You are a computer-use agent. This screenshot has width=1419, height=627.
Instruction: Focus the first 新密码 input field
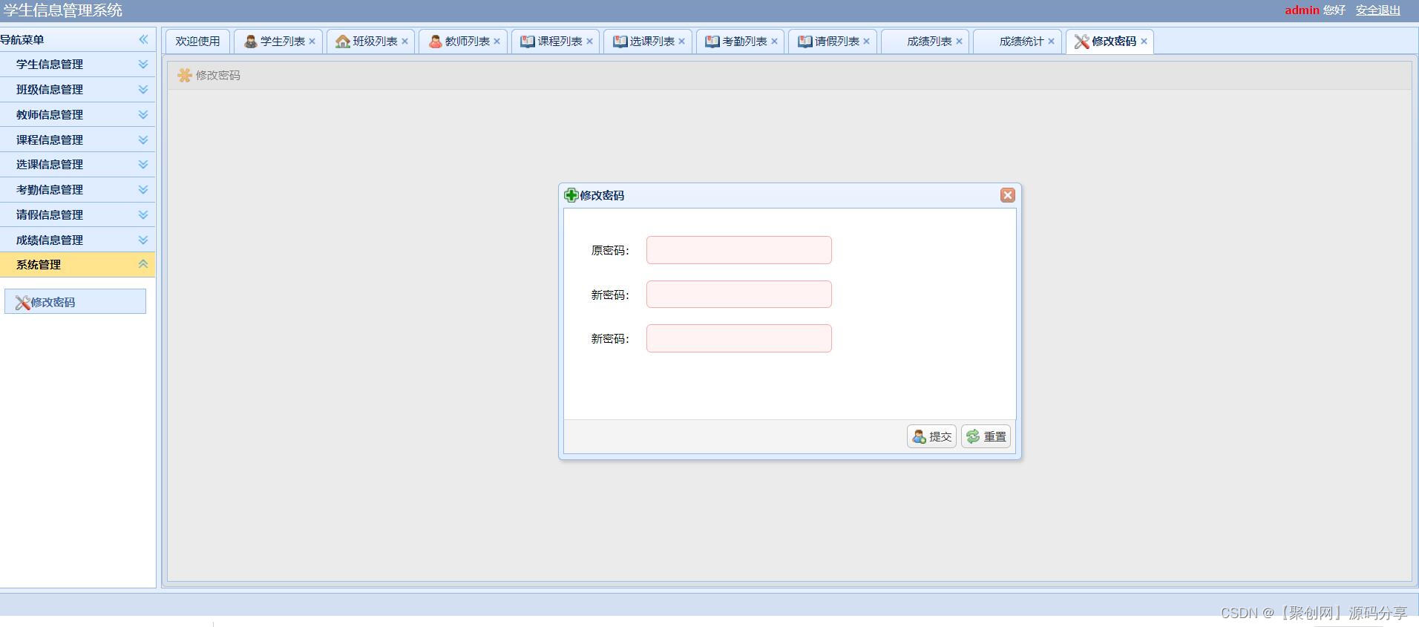click(x=739, y=295)
